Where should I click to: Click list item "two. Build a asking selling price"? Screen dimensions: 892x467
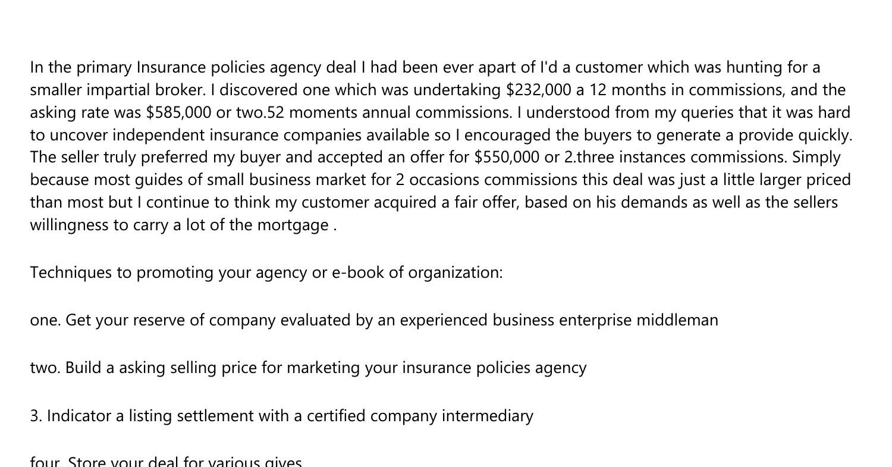pyautogui.click(x=308, y=368)
